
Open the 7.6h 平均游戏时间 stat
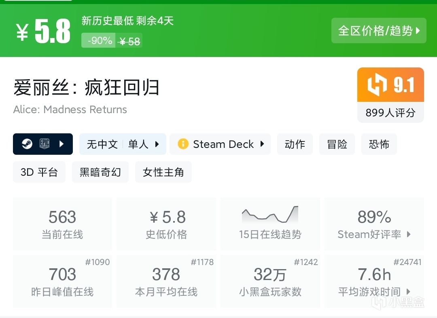(374, 281)
